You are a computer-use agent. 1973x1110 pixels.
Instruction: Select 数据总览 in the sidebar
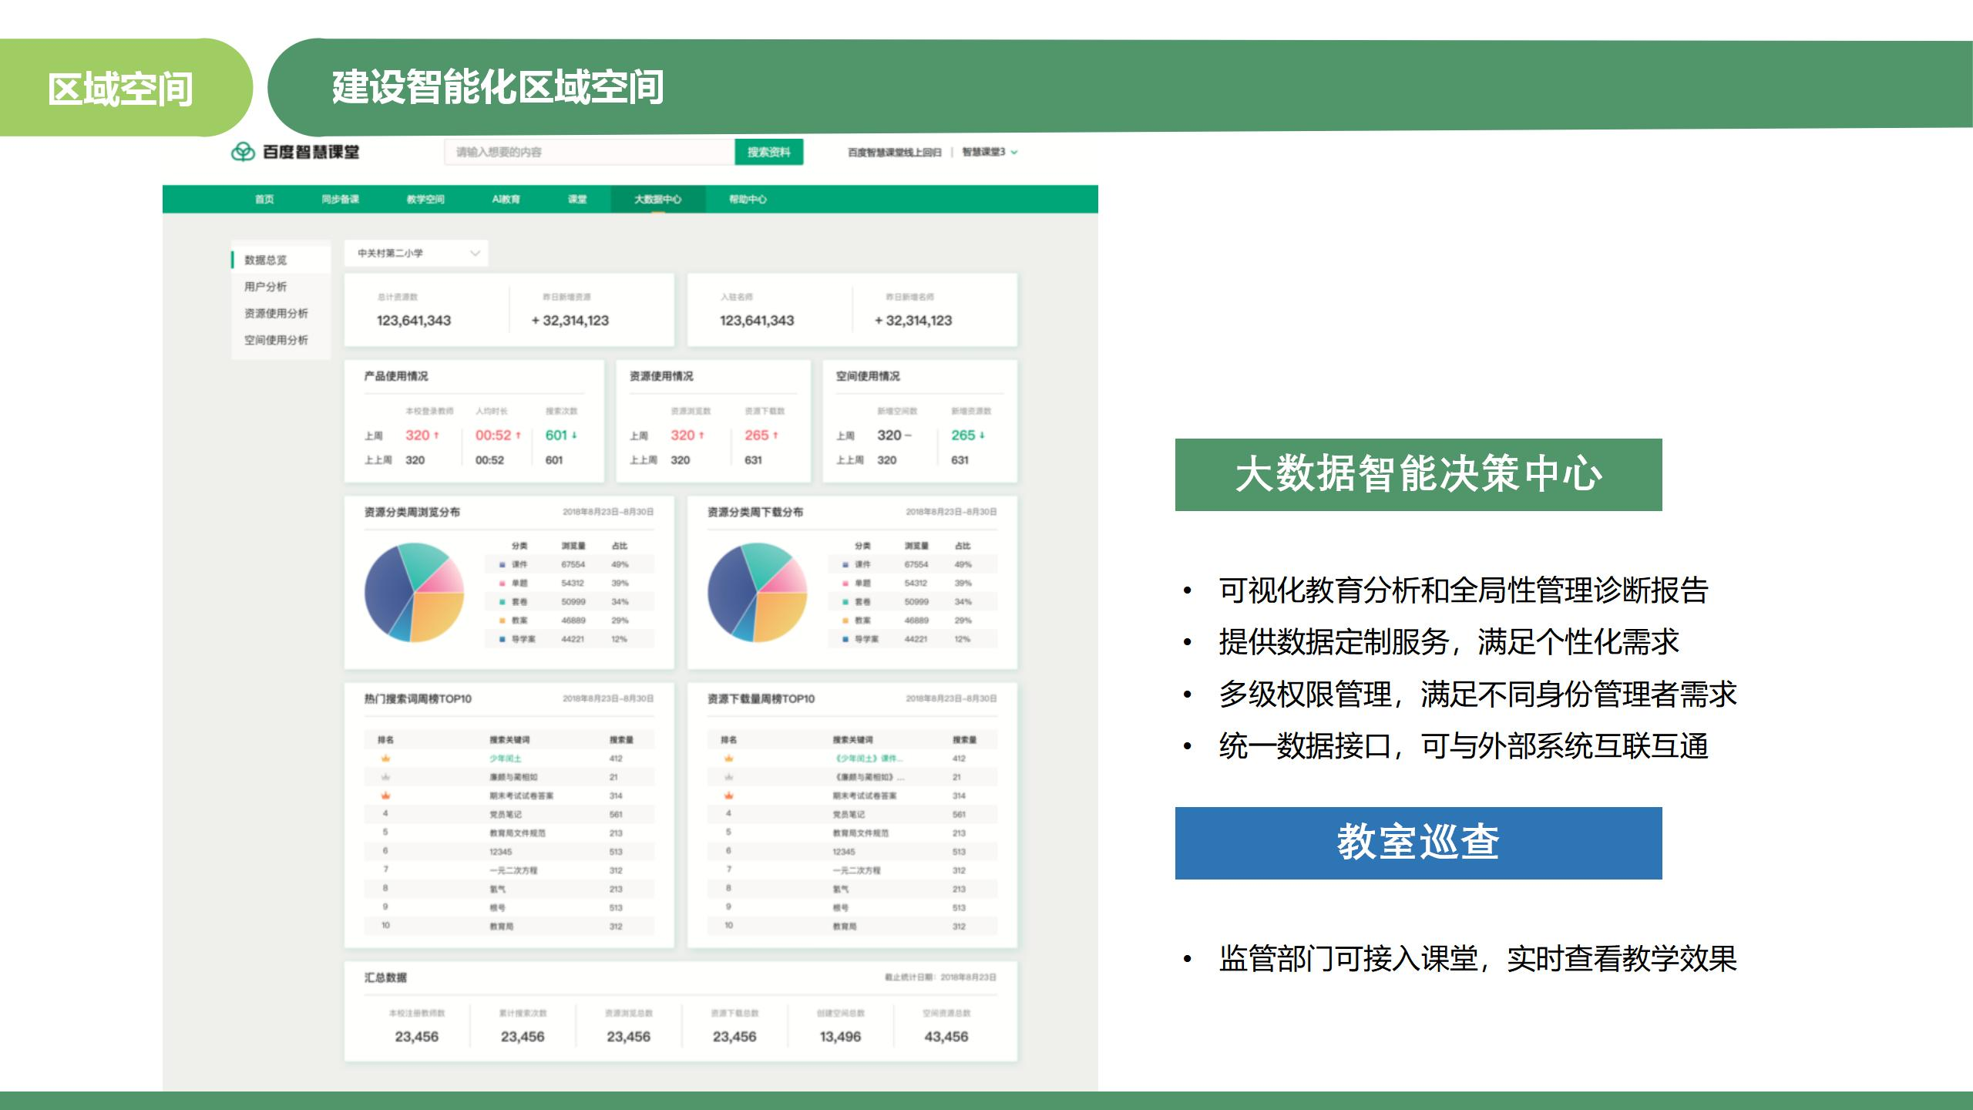(x=281, y=260)
